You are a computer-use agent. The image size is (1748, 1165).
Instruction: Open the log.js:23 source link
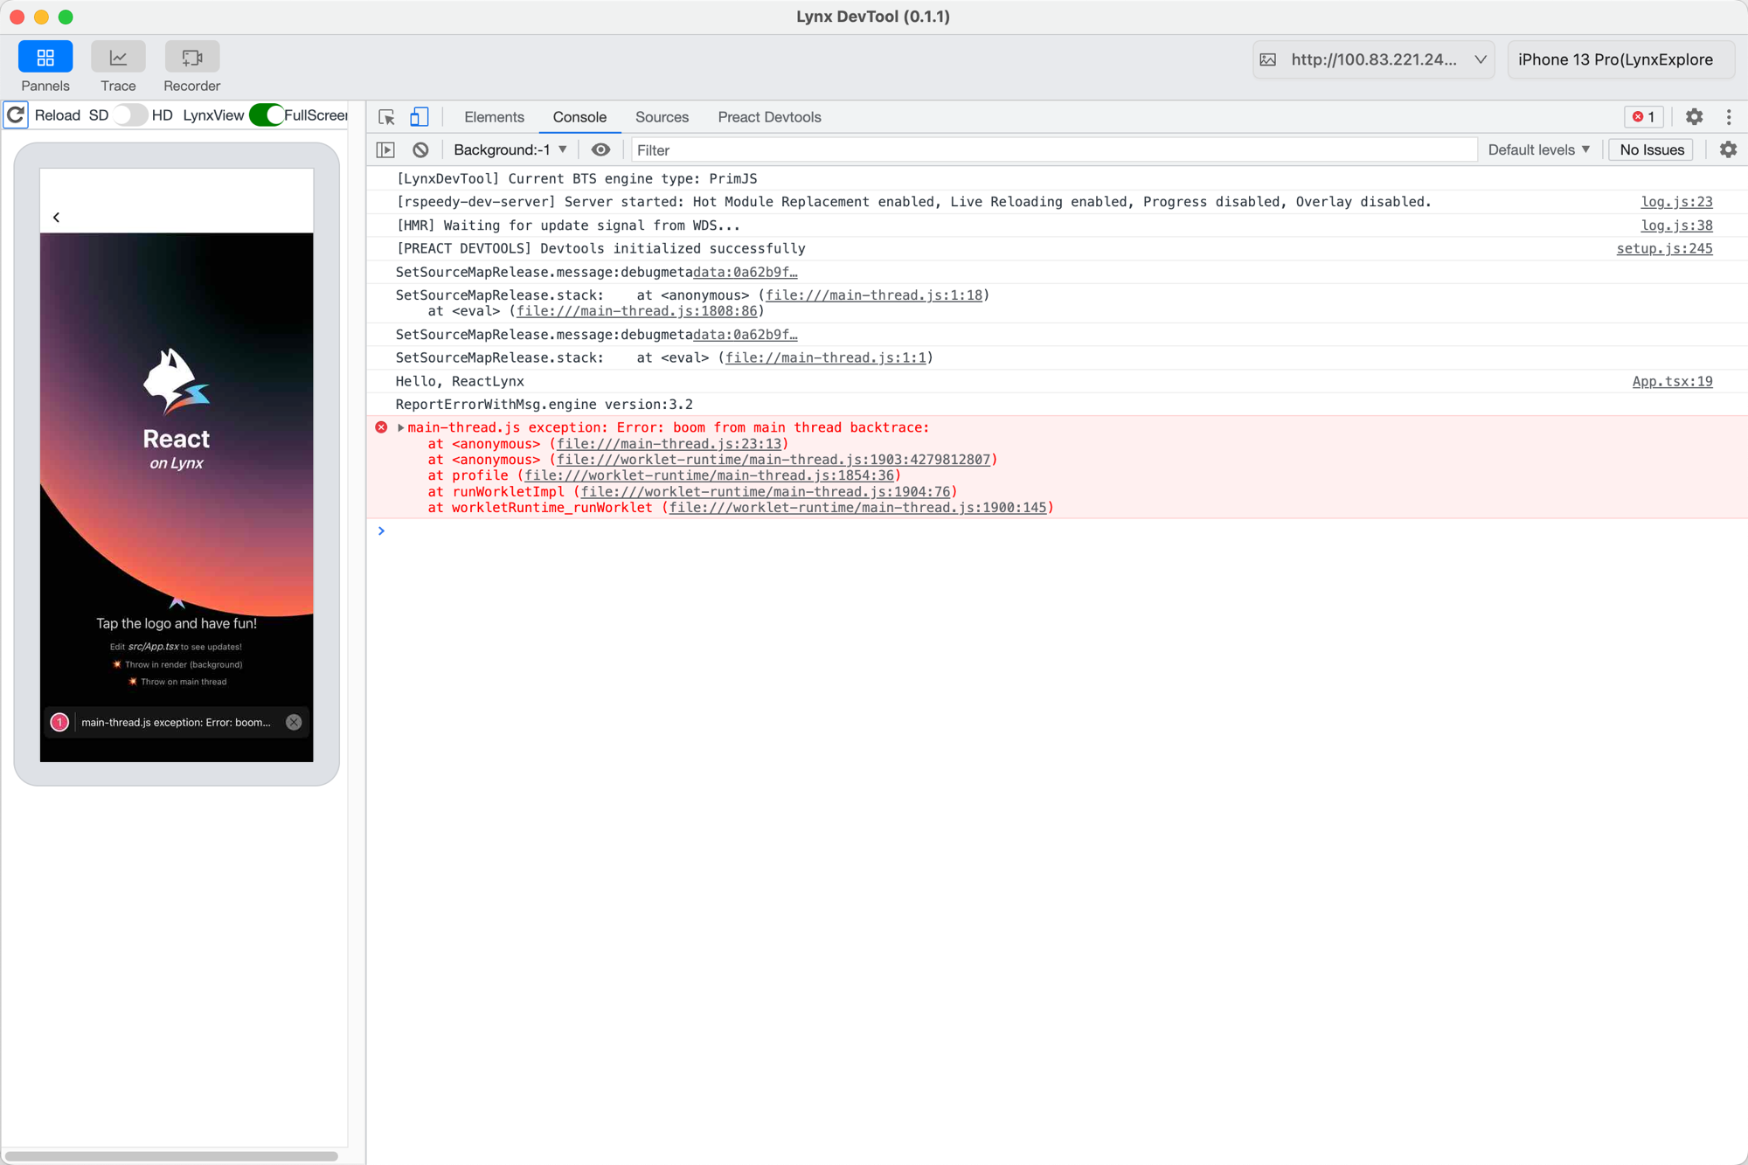point(1676,202)
